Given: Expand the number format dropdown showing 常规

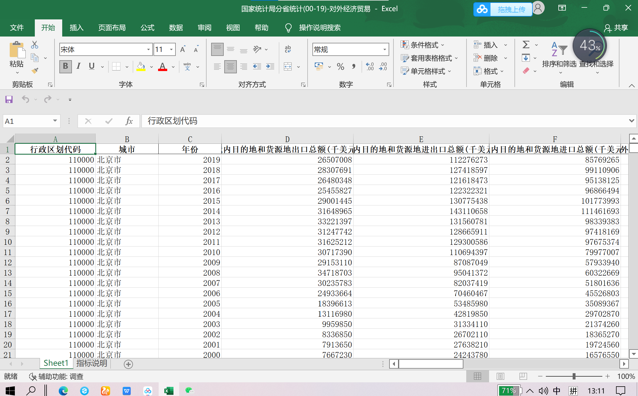Looking at the screenshot, I should click(385, 50).
